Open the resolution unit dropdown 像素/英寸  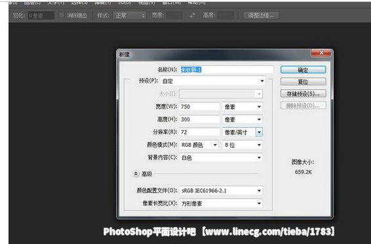(x=243, y=132)
